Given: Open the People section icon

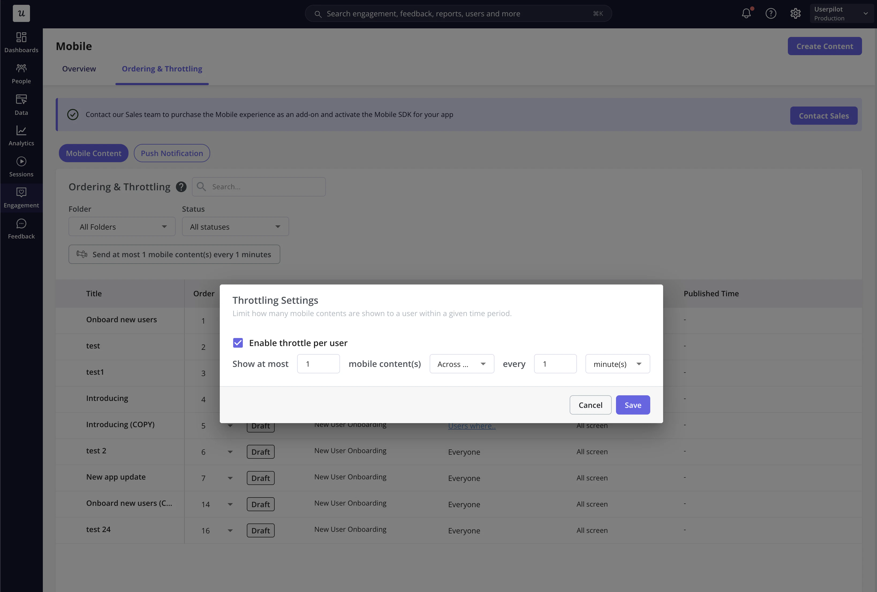Looking at the screenshot, I should (x=21, y=68).
